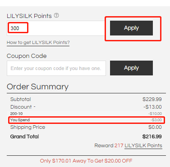Select the You Spend discount row
This screenshot has height=167, width=170.
[87, 120]
